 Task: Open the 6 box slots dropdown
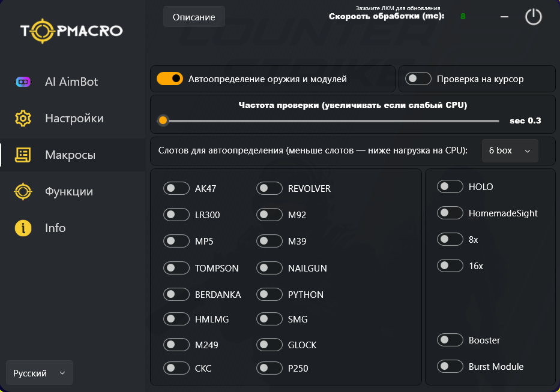510,151
